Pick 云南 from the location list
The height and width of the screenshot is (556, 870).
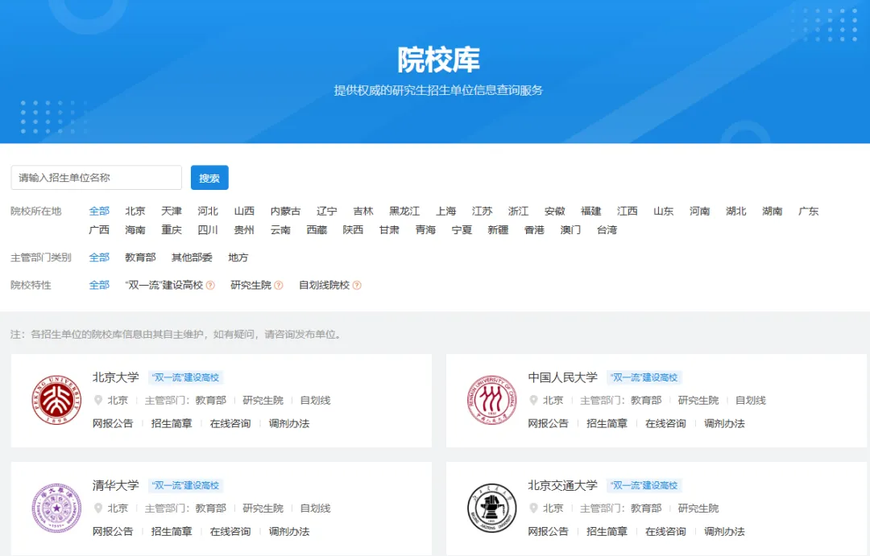[x=280, y=230]
